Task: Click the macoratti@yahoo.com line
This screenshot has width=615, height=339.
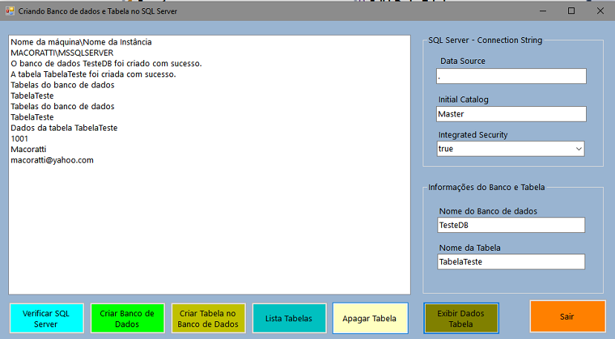Action: point(52,160)
